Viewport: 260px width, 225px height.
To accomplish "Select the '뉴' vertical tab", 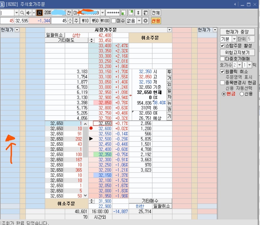I will click(x=169, y=103).
